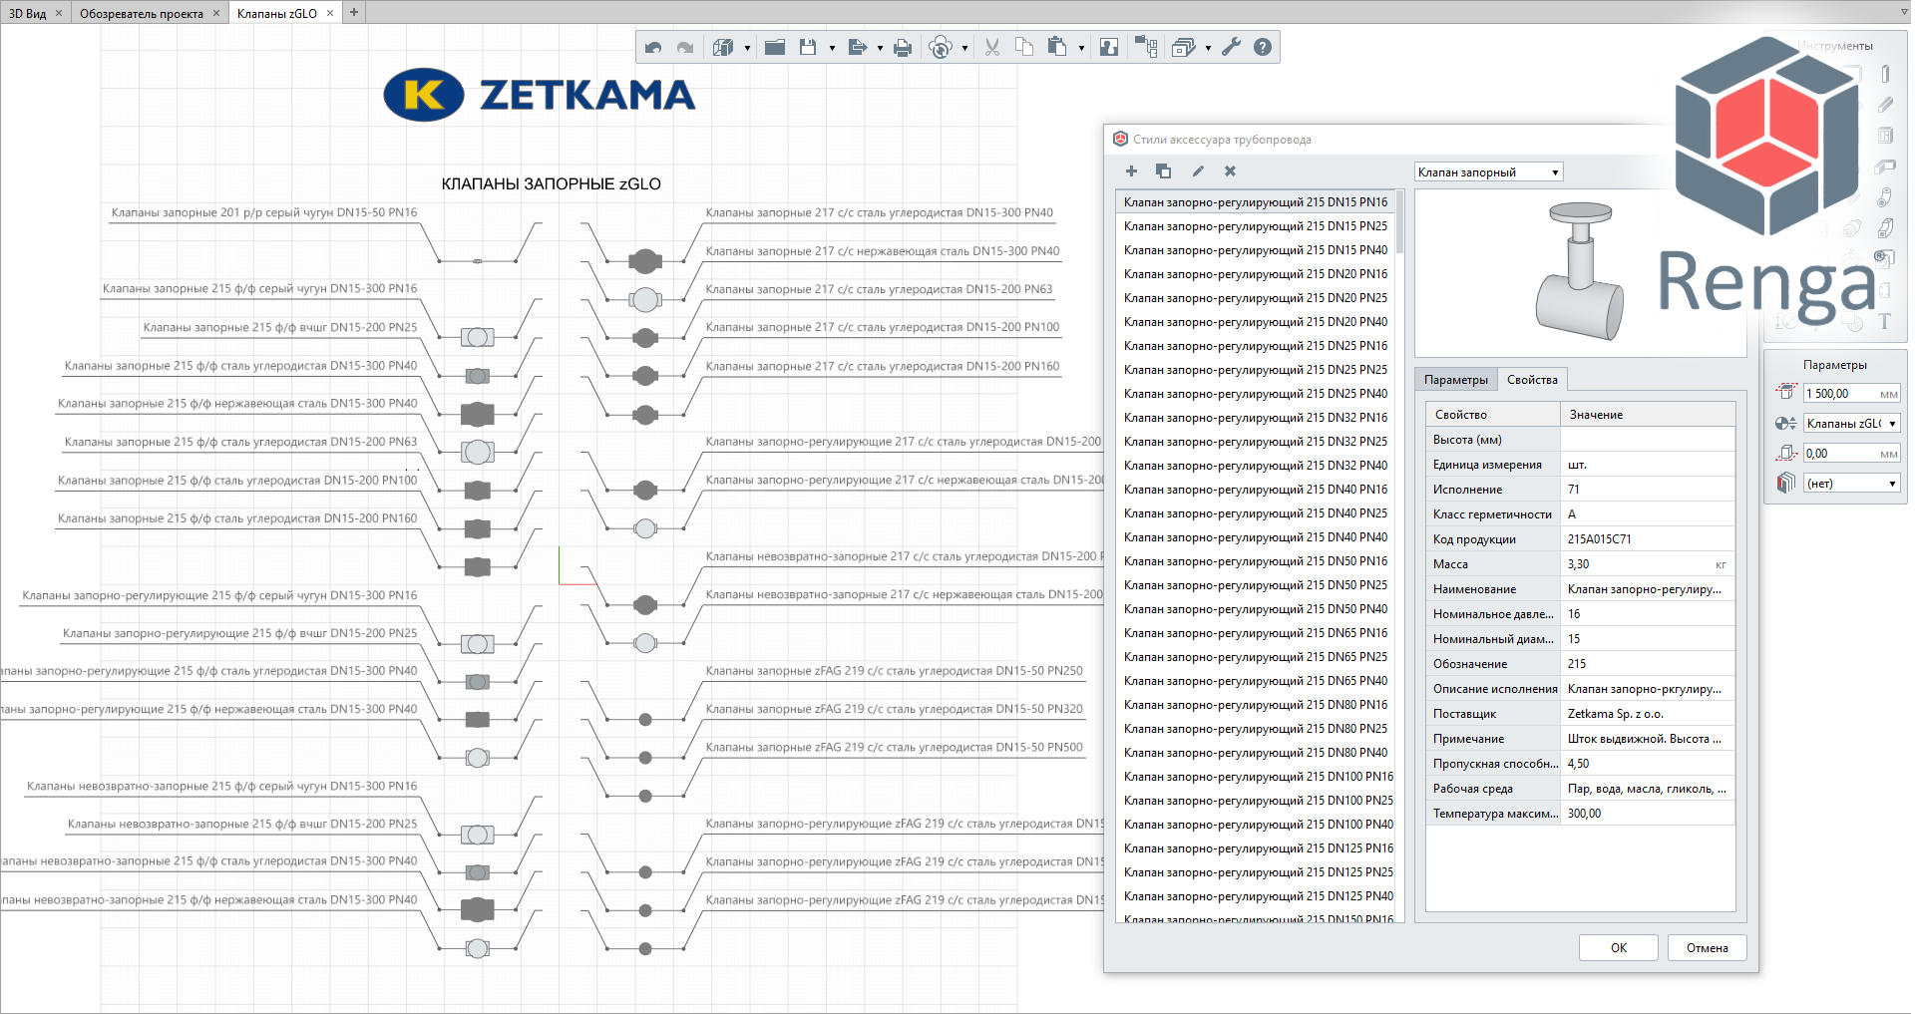The width and height of the screenshot is (1915, 1014).
Task: Open the styles management stacked-cards icon
Action: (1184, 47)
